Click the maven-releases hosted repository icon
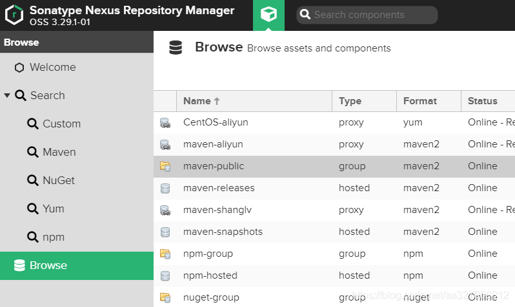This screenshot has width=515, height=307. click(165, 189)
